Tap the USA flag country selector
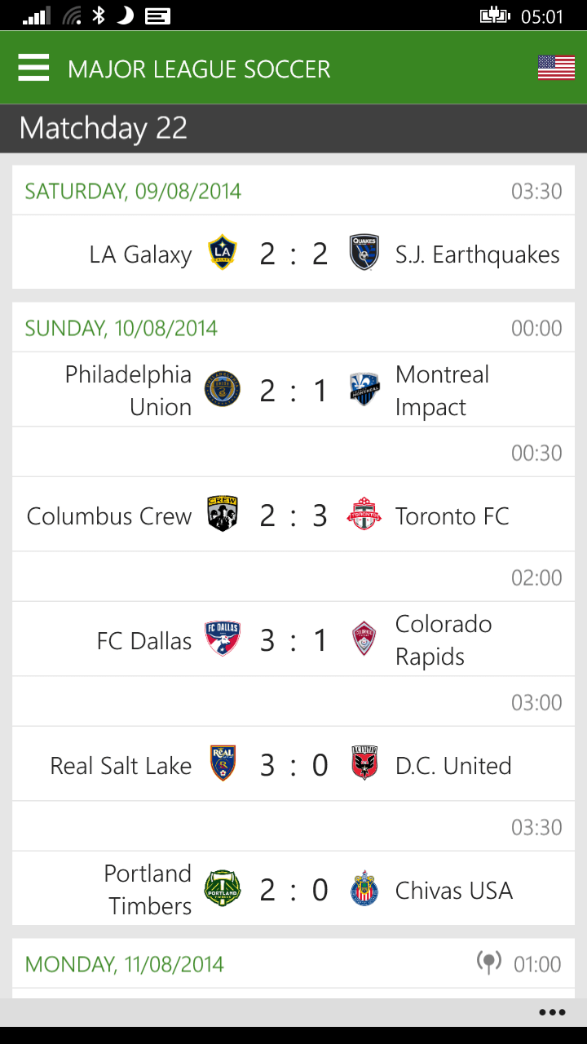587x1044 pixels. tap(556, 68)
